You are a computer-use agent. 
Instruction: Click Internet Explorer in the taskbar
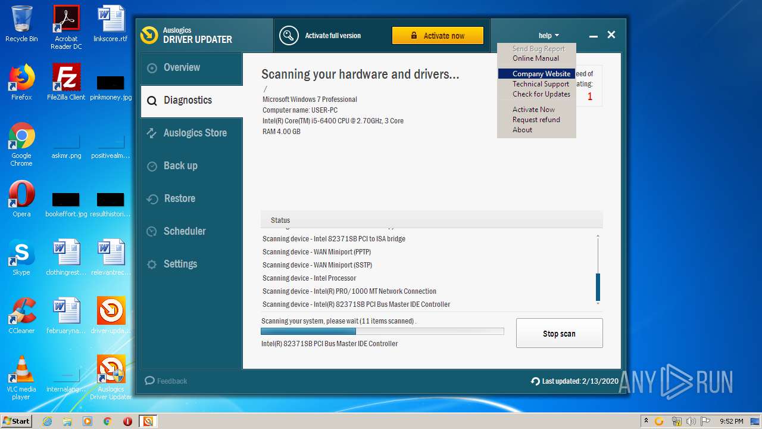click(x=48, y=421)
